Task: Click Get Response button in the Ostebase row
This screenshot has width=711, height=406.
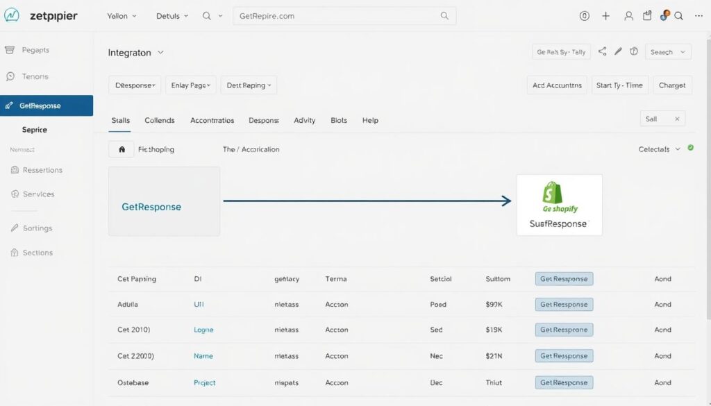Action: pyautogui.click(x=564, y=382)
